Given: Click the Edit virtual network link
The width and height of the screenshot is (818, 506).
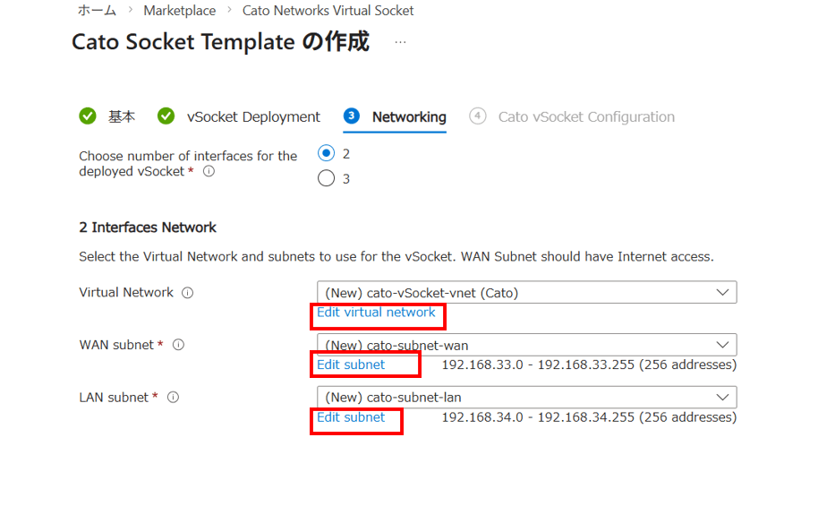Looking at the screenshot, I should 376,313.
